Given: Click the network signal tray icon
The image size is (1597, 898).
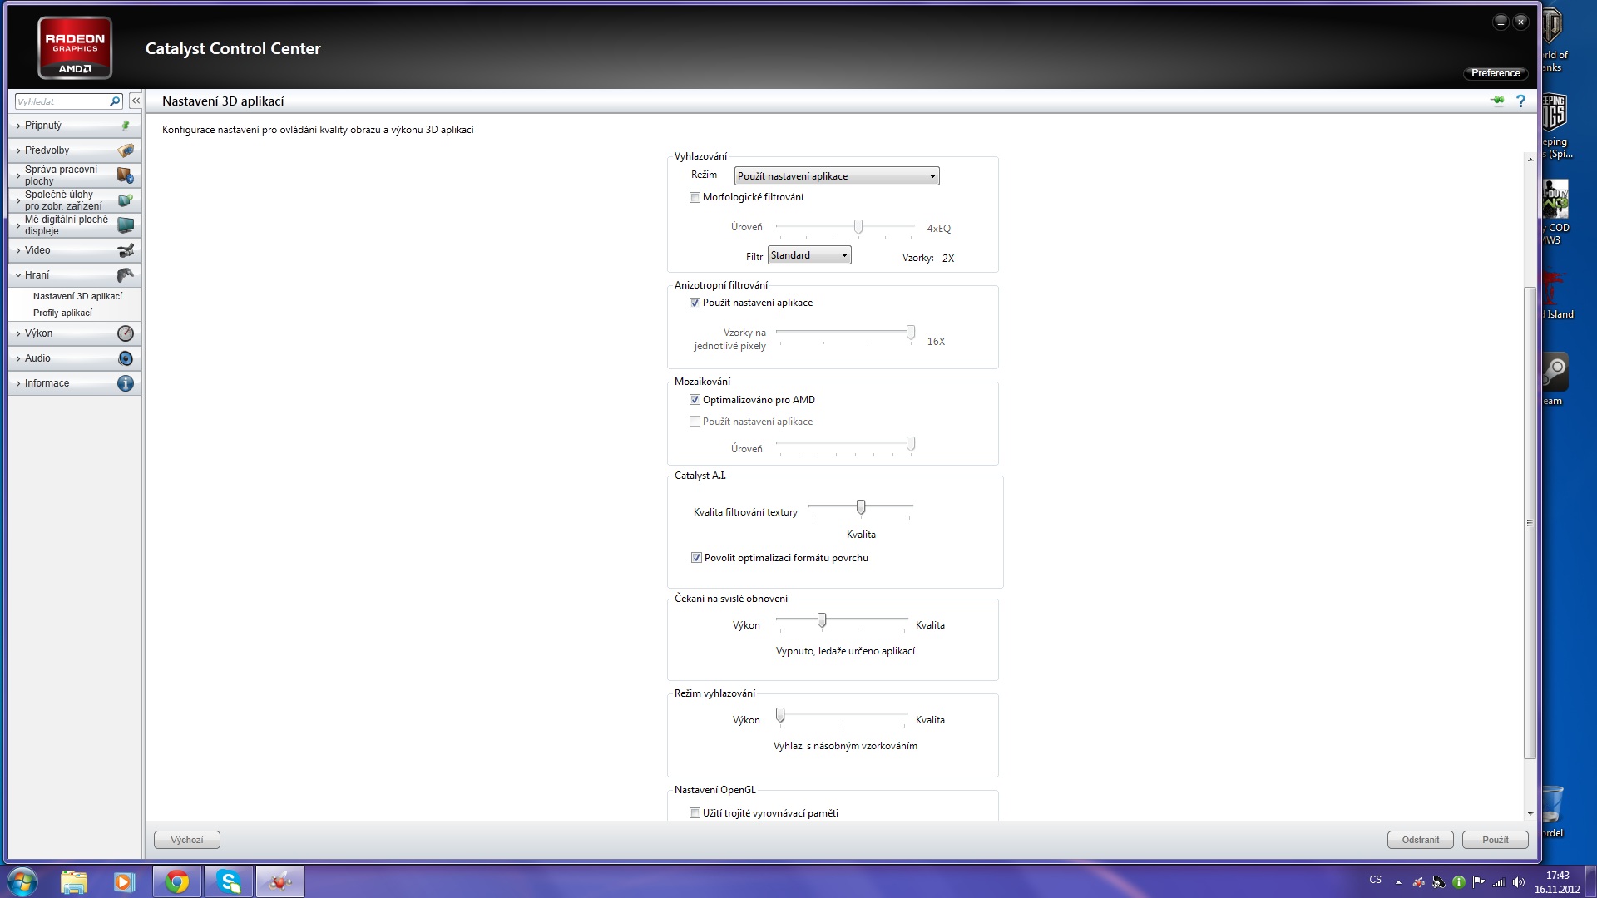Looking at the screenshot, I should pos(1499,881).
